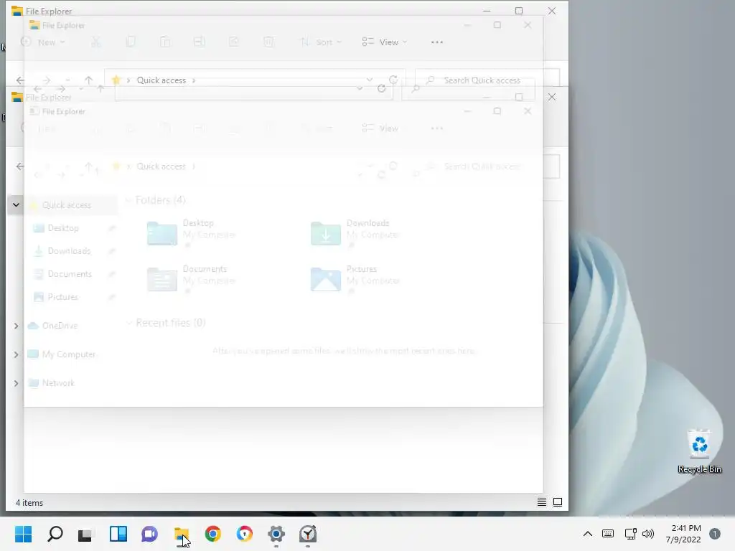
Task: Click the '4 items' status bar text
Action: pyautogui.click(x=29, y=503)
